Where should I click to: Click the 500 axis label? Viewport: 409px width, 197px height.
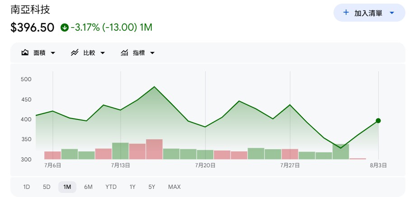coord(26,79)
